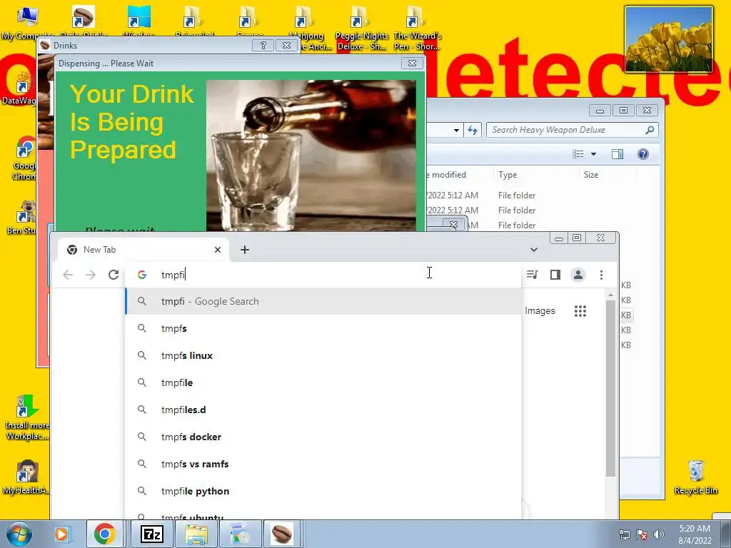
Task: Sort Explorer list by Date modified column
Action: point(459,175)
